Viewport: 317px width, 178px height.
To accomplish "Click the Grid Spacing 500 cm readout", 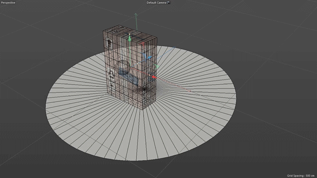I will (301, 176).
